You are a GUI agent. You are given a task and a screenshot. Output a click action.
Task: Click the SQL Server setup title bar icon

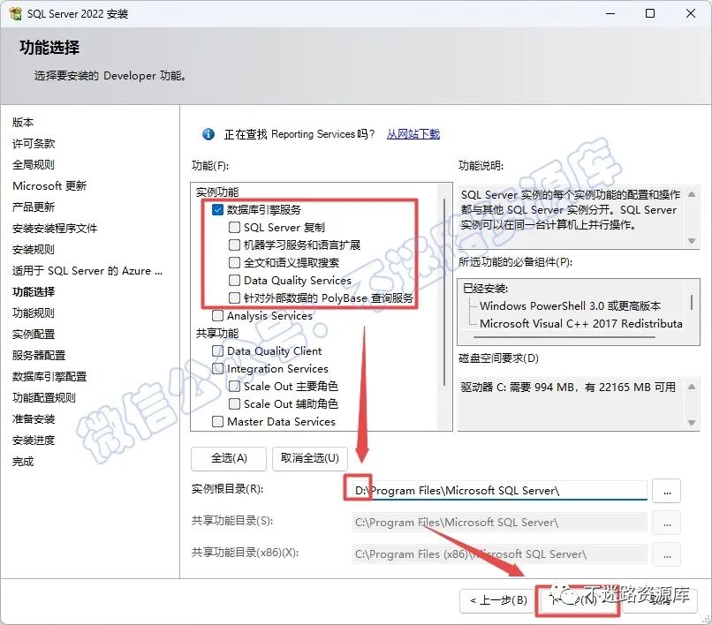[14, 13]
